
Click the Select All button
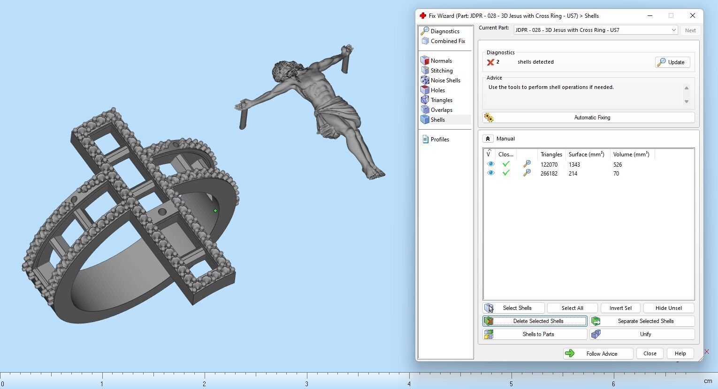[573, 308]
